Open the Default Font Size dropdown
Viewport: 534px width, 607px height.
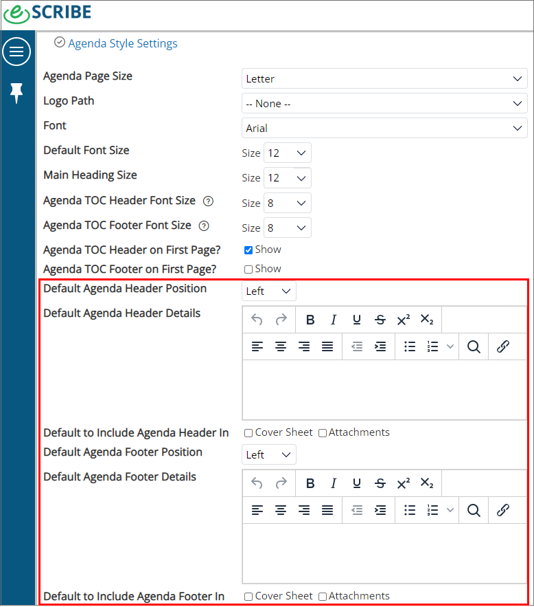coord(288,153)
